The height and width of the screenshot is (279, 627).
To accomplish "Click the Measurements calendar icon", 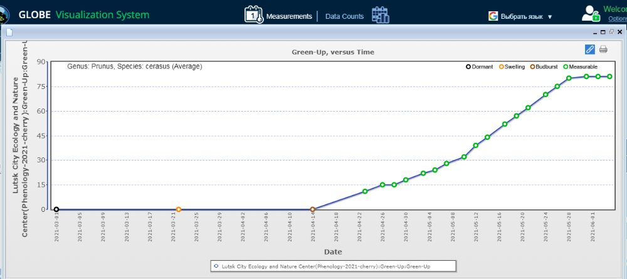I will pos(253,14).
